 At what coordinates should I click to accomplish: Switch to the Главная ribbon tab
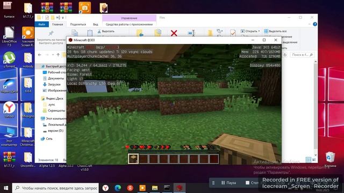58,24
